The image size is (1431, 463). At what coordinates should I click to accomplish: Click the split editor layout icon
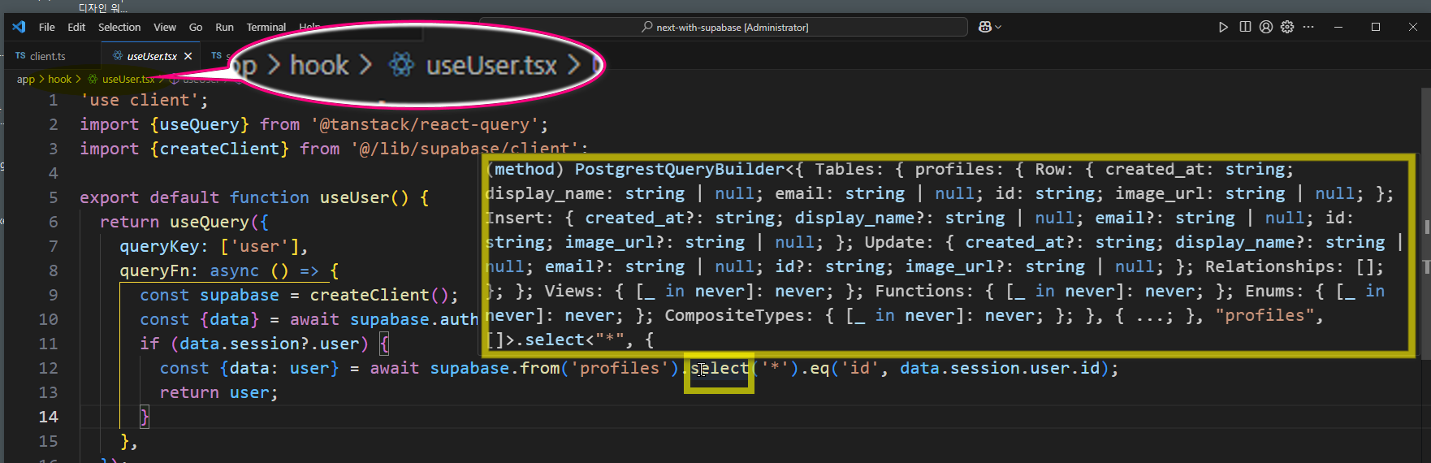coord(1245,27)
